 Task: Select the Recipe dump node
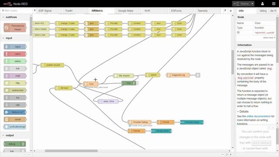(x=161, y=131)
